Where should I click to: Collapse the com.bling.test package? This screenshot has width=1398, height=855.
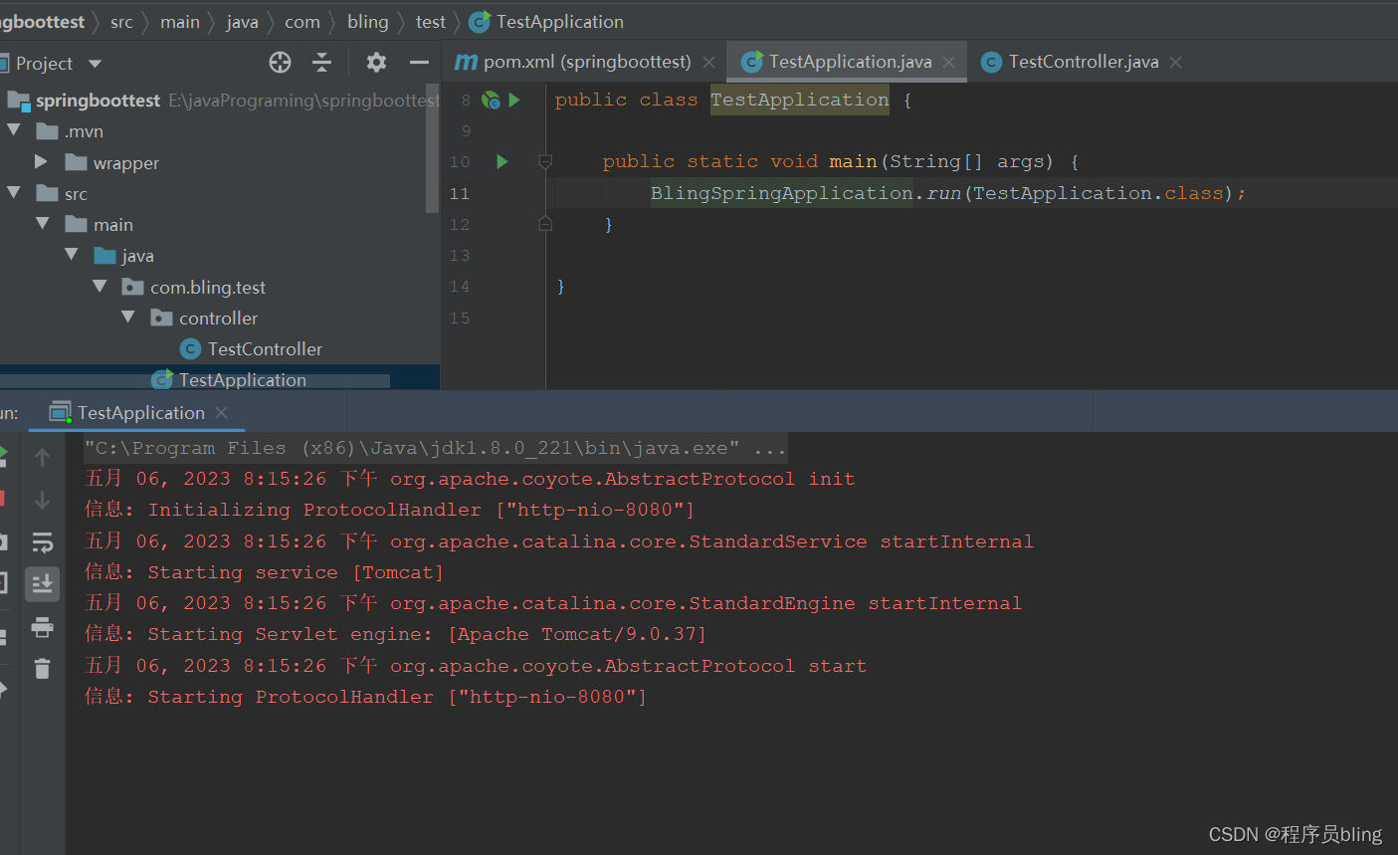tap(100, 286)
